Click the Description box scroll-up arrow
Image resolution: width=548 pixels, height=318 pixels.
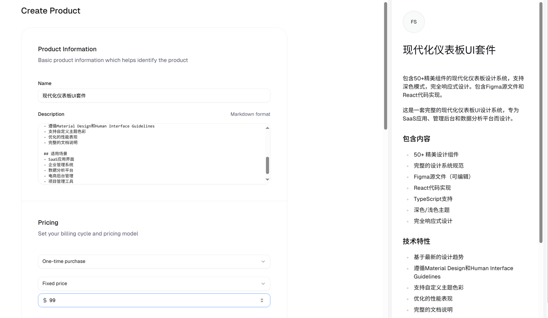(x=267, y=128)
